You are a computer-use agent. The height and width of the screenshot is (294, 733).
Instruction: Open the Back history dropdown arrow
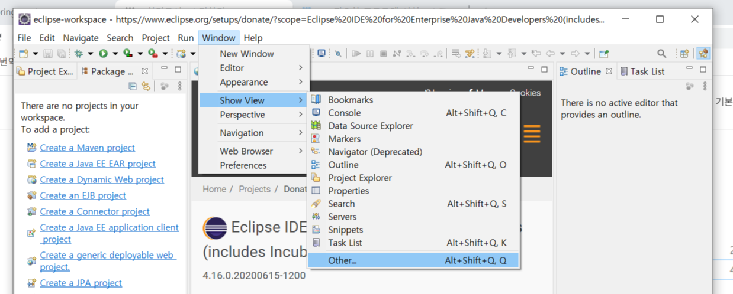pos(562,54)
